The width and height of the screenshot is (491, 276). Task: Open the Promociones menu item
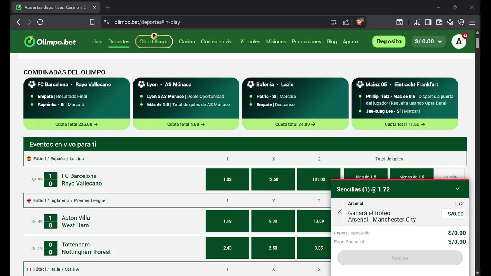click(x=306, y=41)
